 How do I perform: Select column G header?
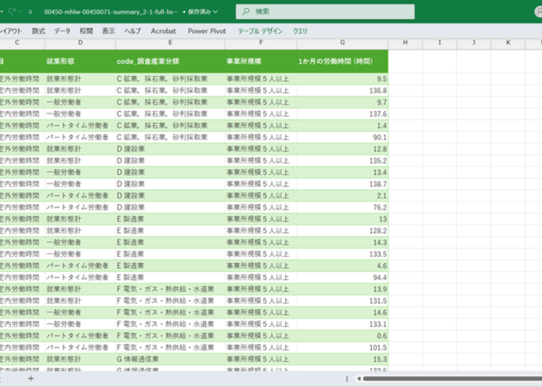[x=342, y=42]
